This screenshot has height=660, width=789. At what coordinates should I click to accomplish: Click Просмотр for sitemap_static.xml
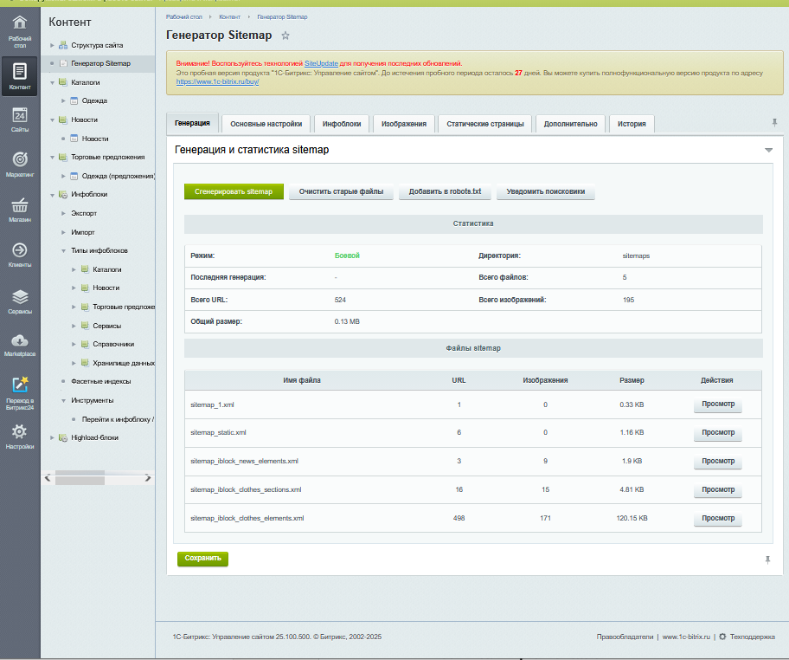pos(717,432)
